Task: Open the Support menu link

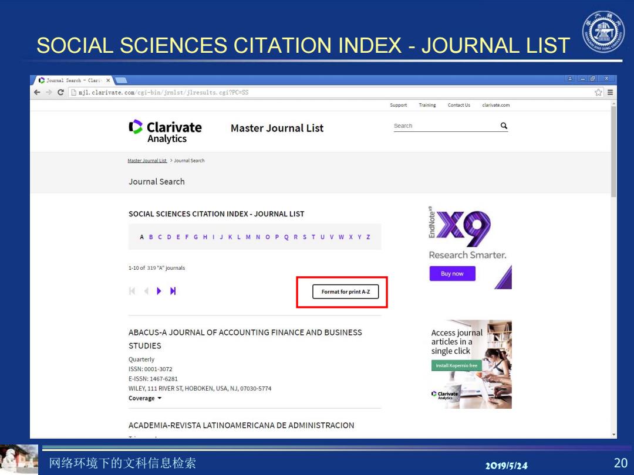Action: click(398, 105)
